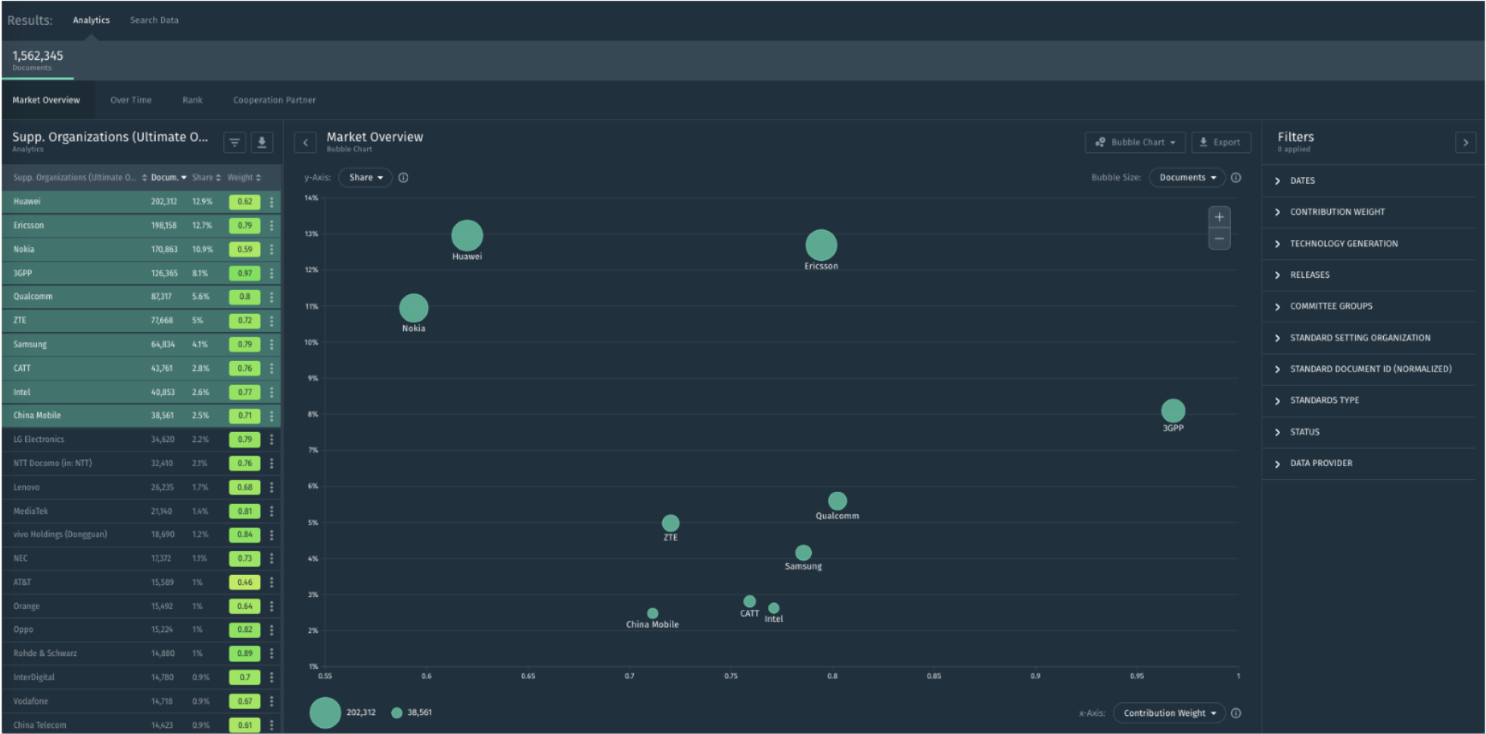Open the row menu for LG Electronics
This screenshot has width=1486, height=734.
(272, 440)
